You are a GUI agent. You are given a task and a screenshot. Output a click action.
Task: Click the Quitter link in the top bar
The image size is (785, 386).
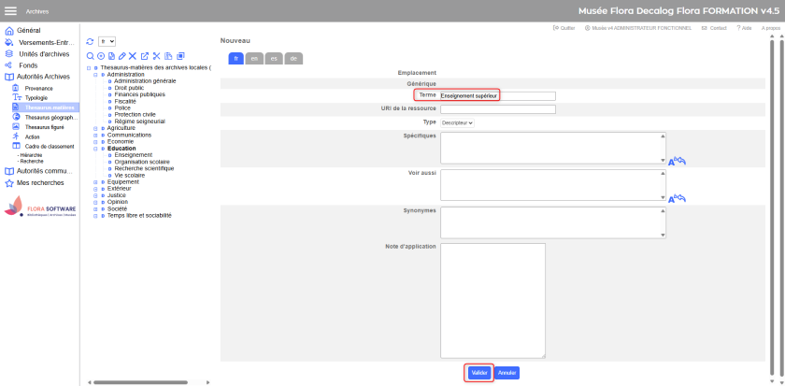click(x=564, y=28)
